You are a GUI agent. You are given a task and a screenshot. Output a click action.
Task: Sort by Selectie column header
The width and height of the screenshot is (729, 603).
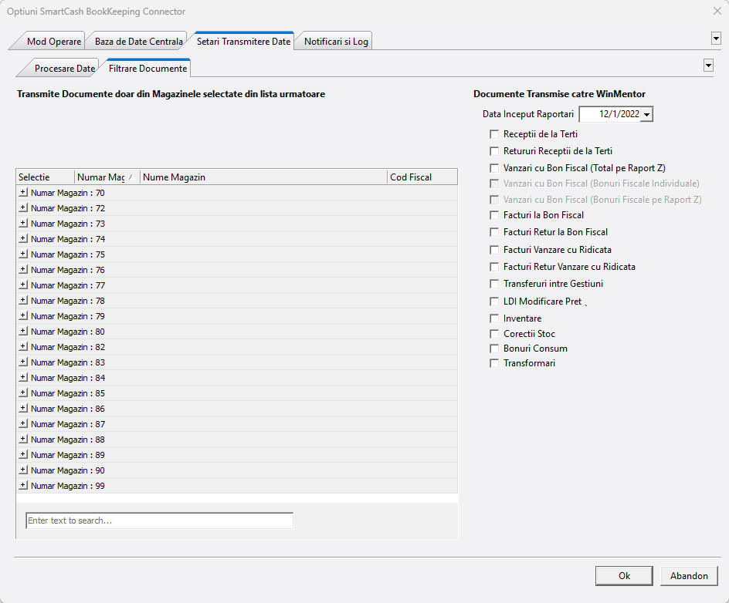point(45,177)
